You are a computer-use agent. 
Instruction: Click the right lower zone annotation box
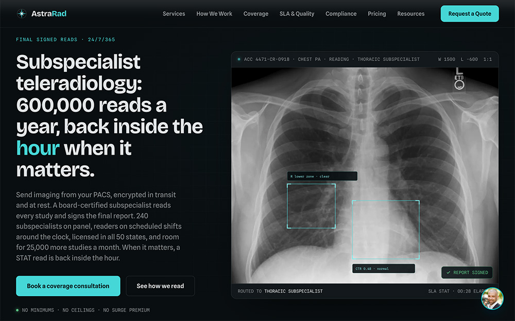311,206
